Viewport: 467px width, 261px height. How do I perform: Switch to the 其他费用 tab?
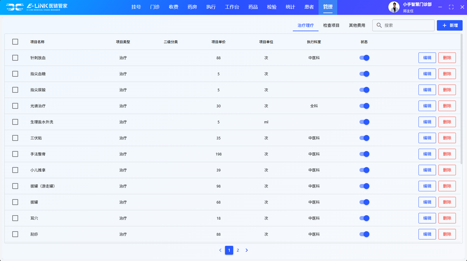pyautogui.click(x=357, y=25)
